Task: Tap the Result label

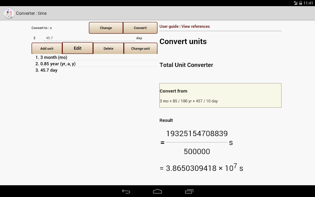Action: point(166,120)
